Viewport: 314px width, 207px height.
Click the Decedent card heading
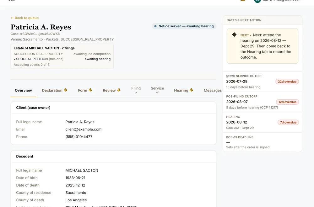point(24,157)
